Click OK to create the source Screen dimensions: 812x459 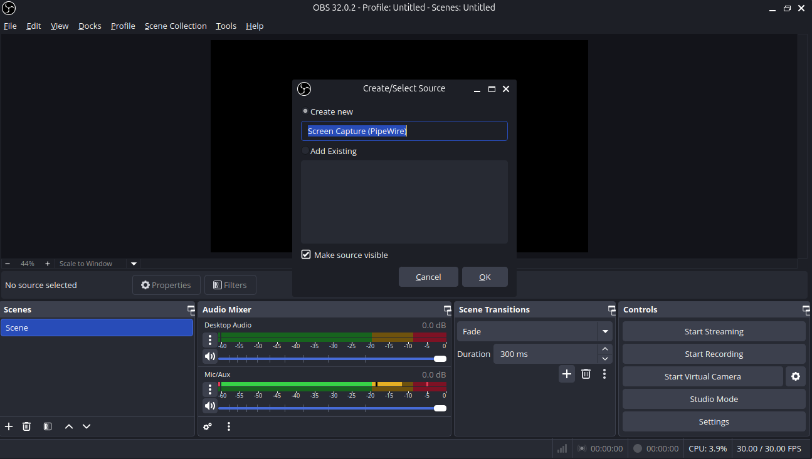tap(485, 277)
